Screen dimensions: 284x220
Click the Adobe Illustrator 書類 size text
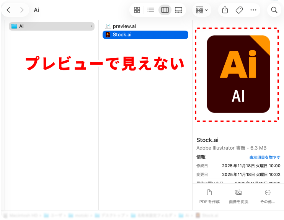[x=231, y=148]
